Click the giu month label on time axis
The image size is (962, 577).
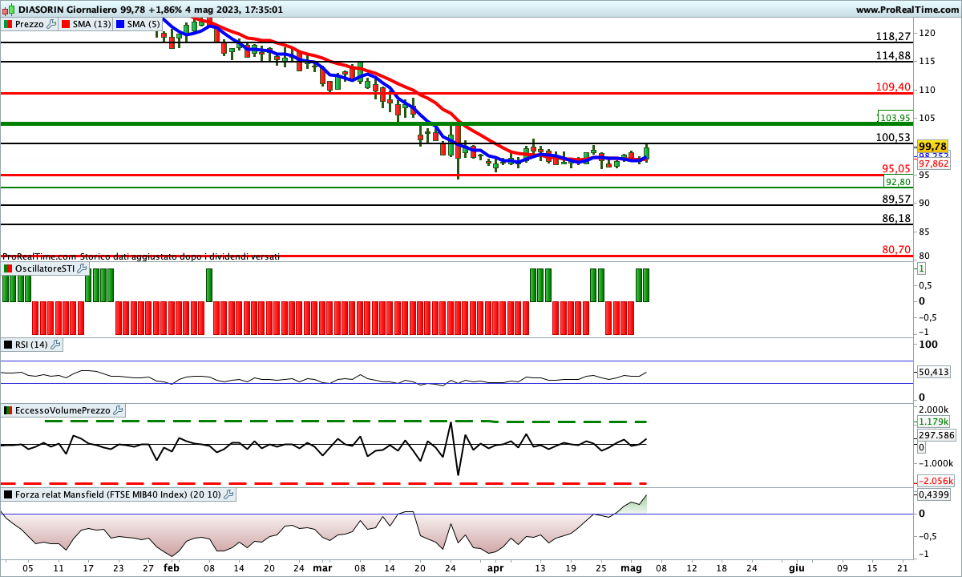796,567
